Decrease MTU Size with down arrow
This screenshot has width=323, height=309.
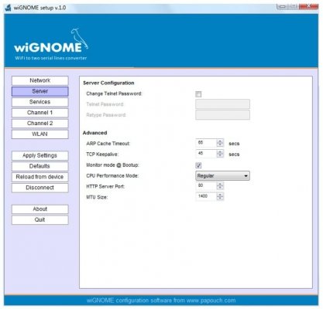point(220,199)
